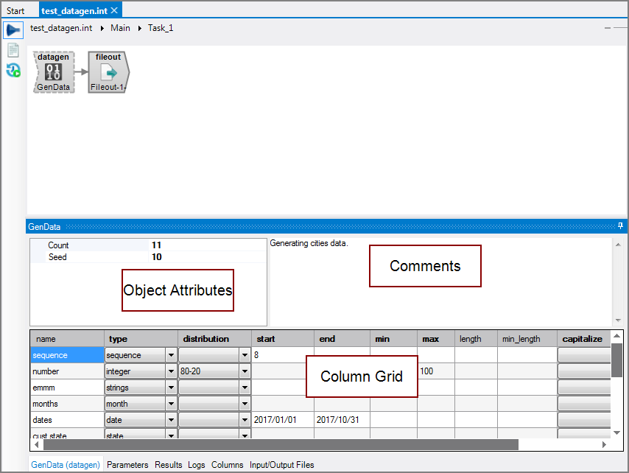The width and height of the screenshot is (629, 473).
Task: Open type dropdown for sequence row
Action: (171, 355)
